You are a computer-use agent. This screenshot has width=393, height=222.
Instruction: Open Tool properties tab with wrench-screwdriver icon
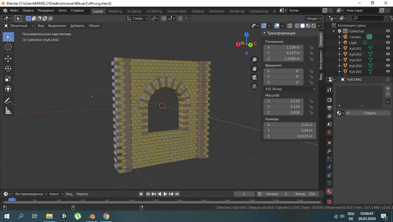click(x=329, y=90)
